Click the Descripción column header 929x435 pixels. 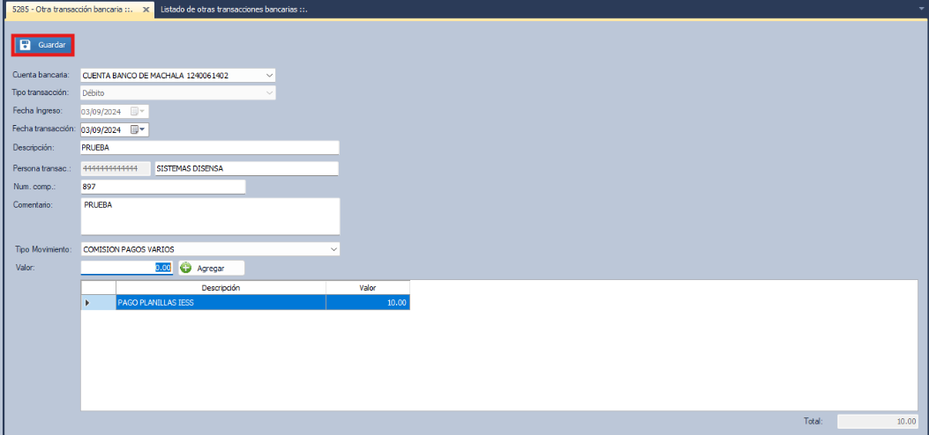[x=221, y=288]
